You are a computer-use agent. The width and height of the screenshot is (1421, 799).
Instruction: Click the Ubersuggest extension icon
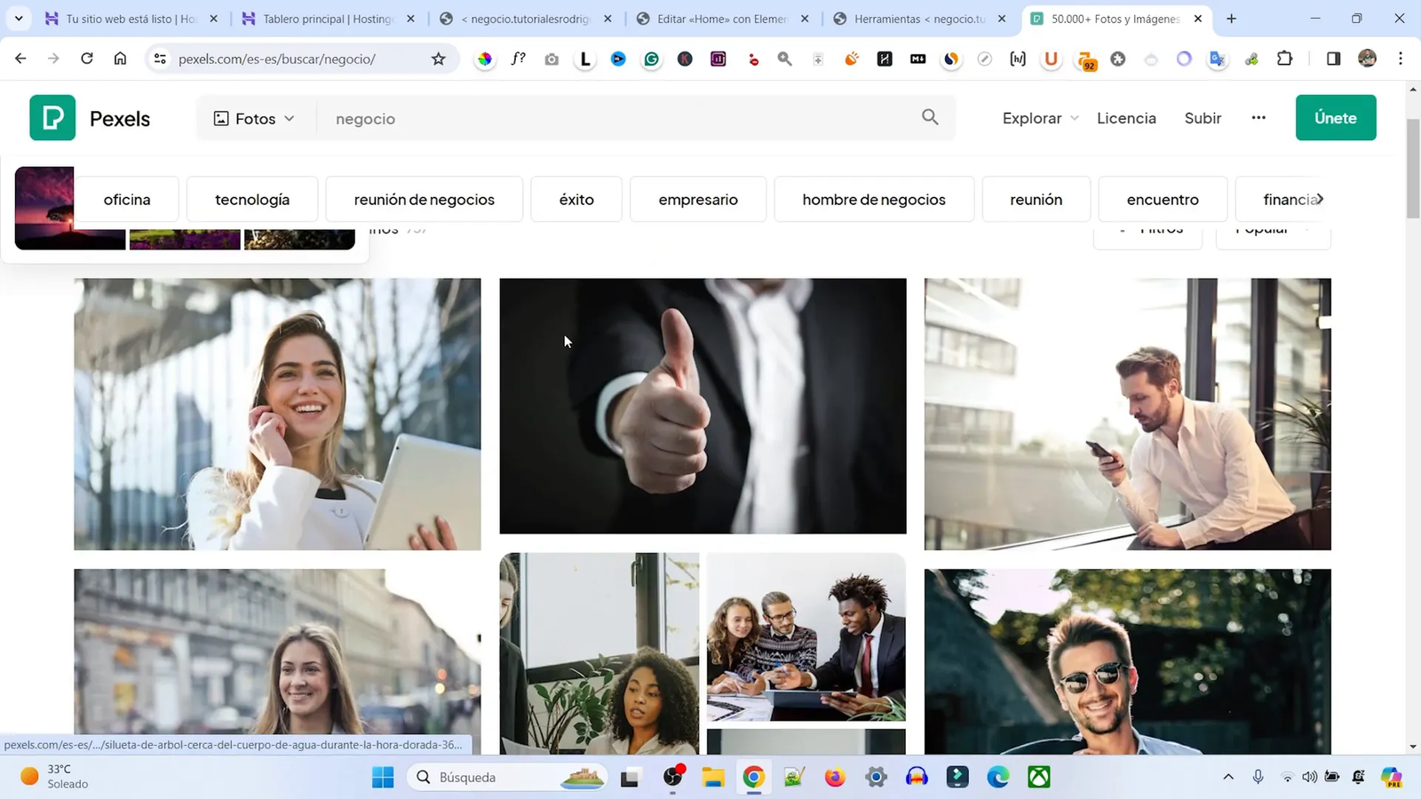(1051, 59)
